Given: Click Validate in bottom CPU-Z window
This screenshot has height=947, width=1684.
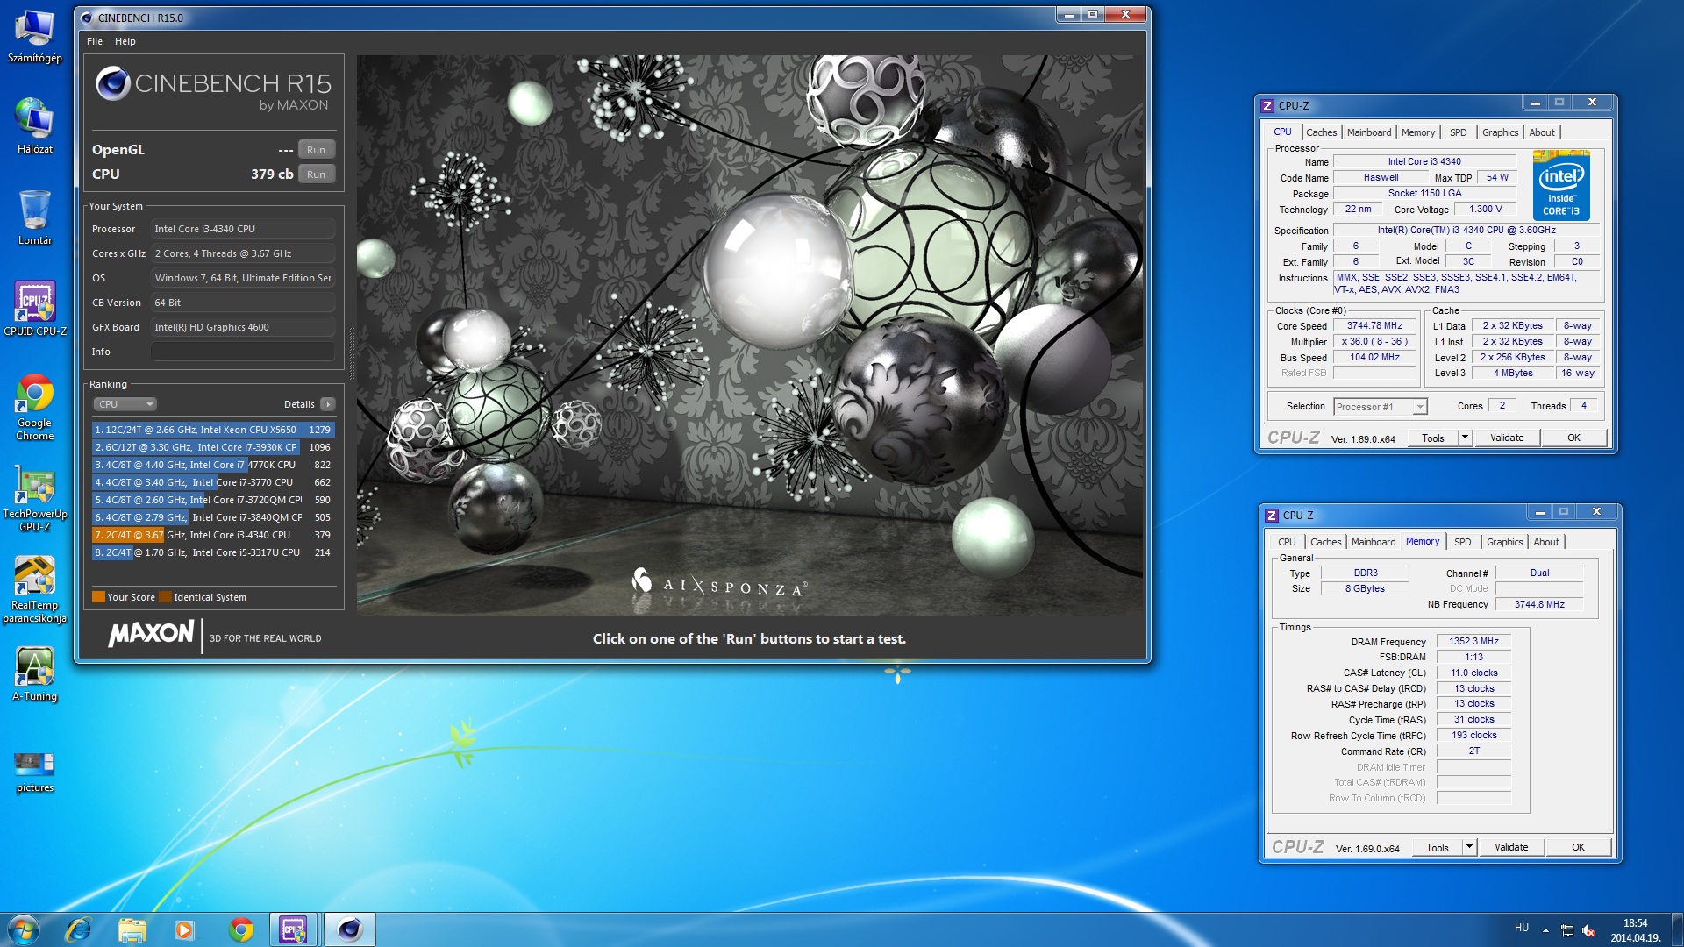Looking at the screenshot, I should coord(1511,847).
